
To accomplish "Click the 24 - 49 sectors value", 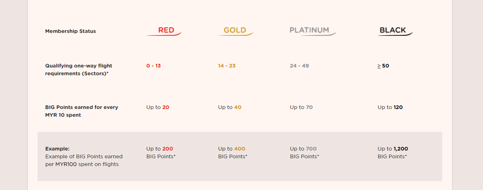I will pos(299,66).
